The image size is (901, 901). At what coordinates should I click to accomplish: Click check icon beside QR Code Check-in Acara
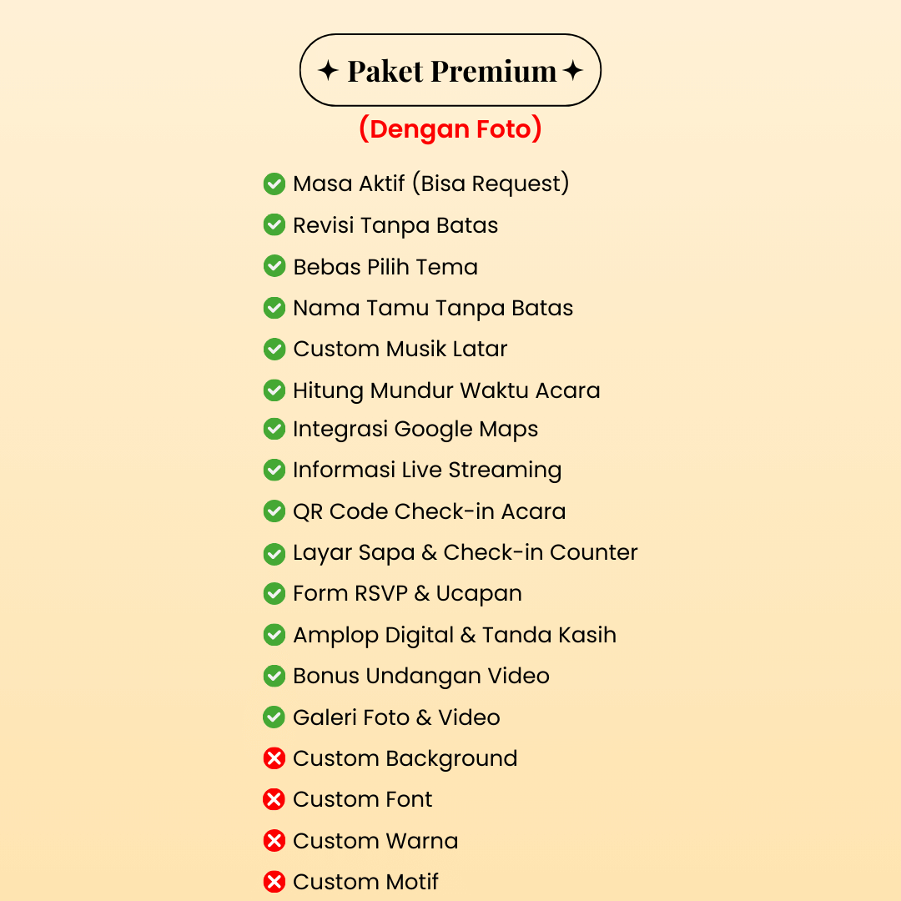click(x=274, y=511)
